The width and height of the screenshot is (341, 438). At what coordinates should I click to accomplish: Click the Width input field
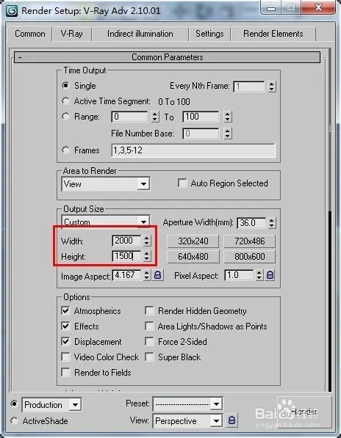click(x=126, y=241)
